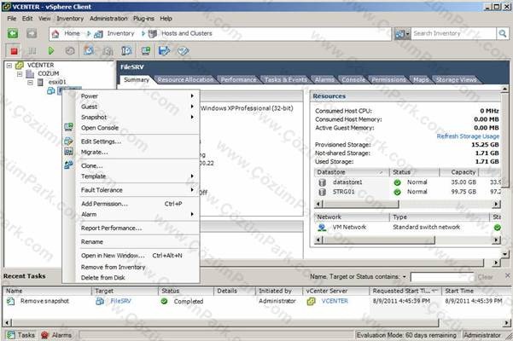The image size is (513, 341).
Task: Click the grey Forward navigation arrow
Action: point(32,33)
